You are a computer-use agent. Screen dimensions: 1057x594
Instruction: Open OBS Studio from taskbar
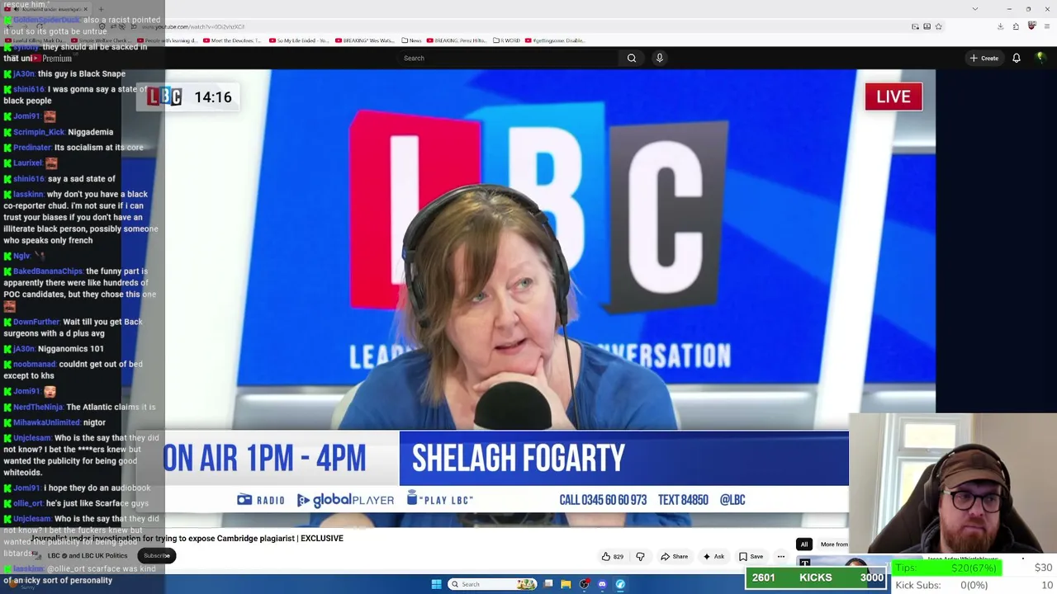tap(584, 584)
